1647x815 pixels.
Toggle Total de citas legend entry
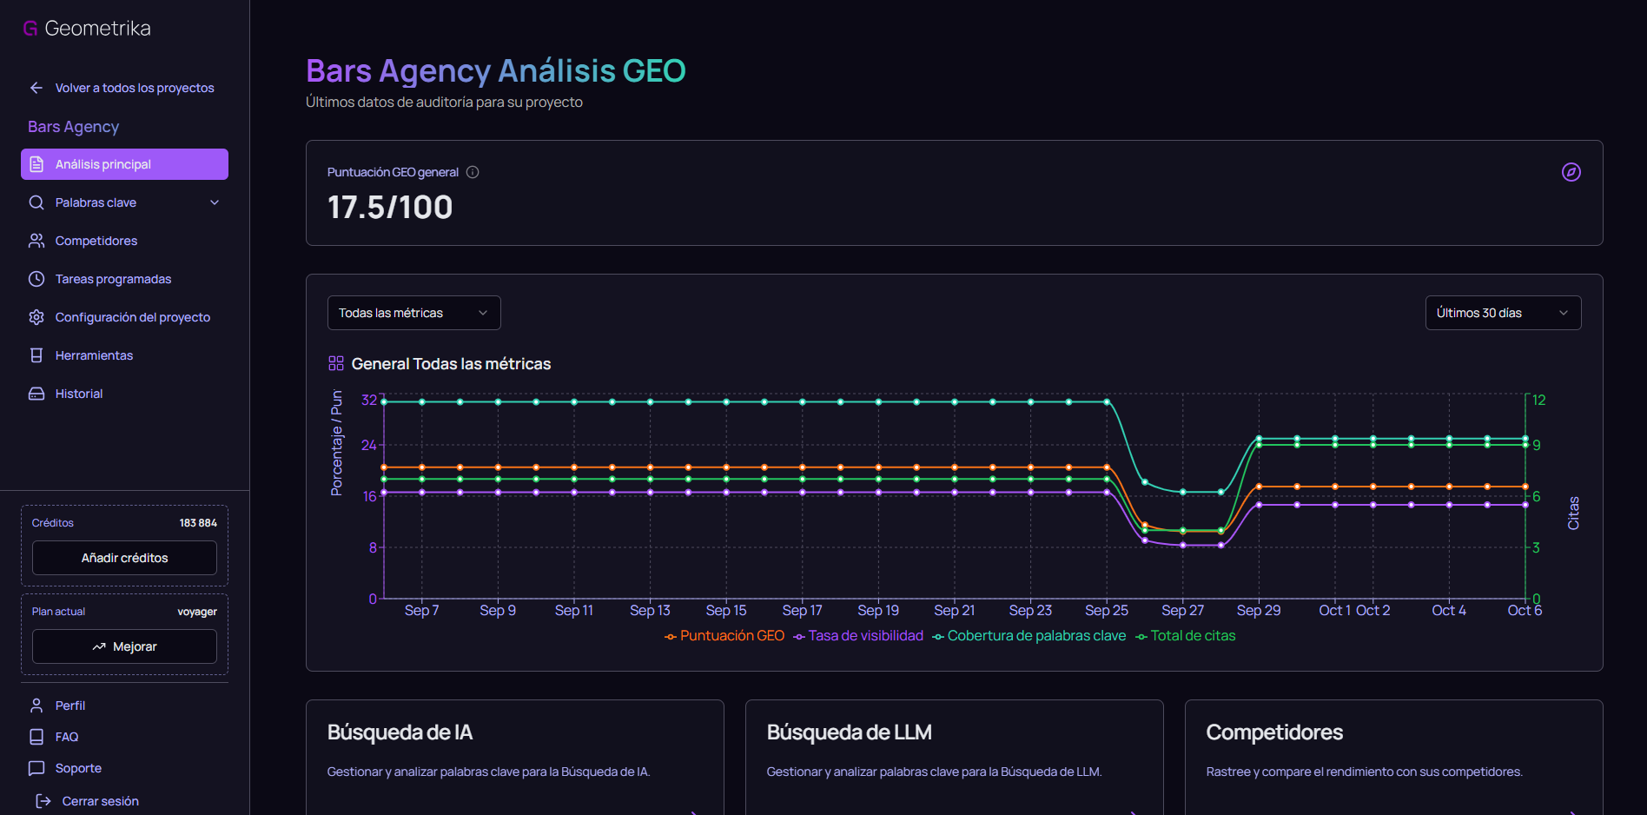point(1185,636)
